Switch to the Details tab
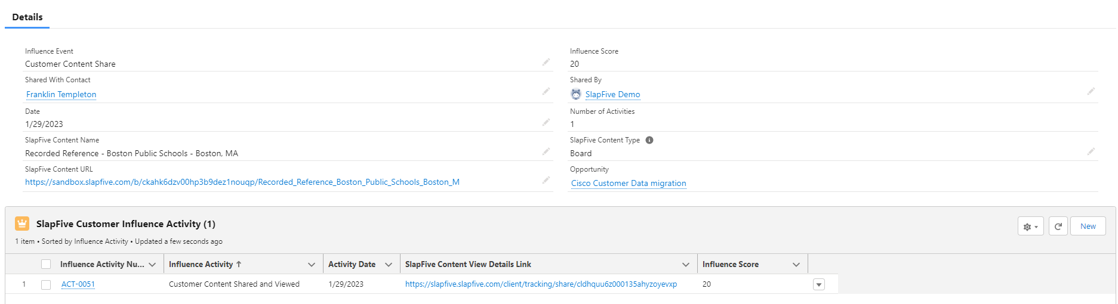 coord(27,17)
